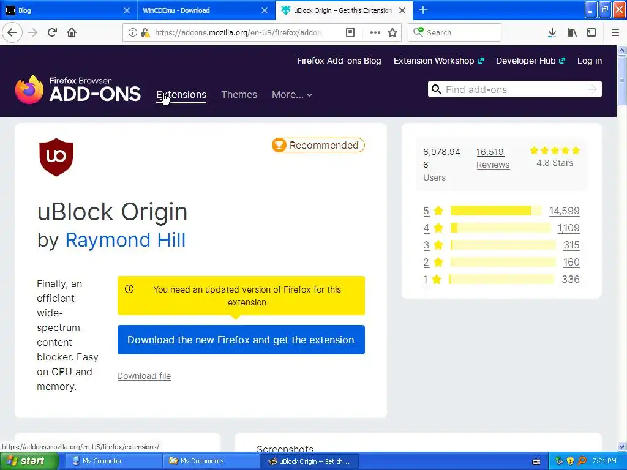
Task: Open the library bookshelf icon
Action: (x=572, y=32)
